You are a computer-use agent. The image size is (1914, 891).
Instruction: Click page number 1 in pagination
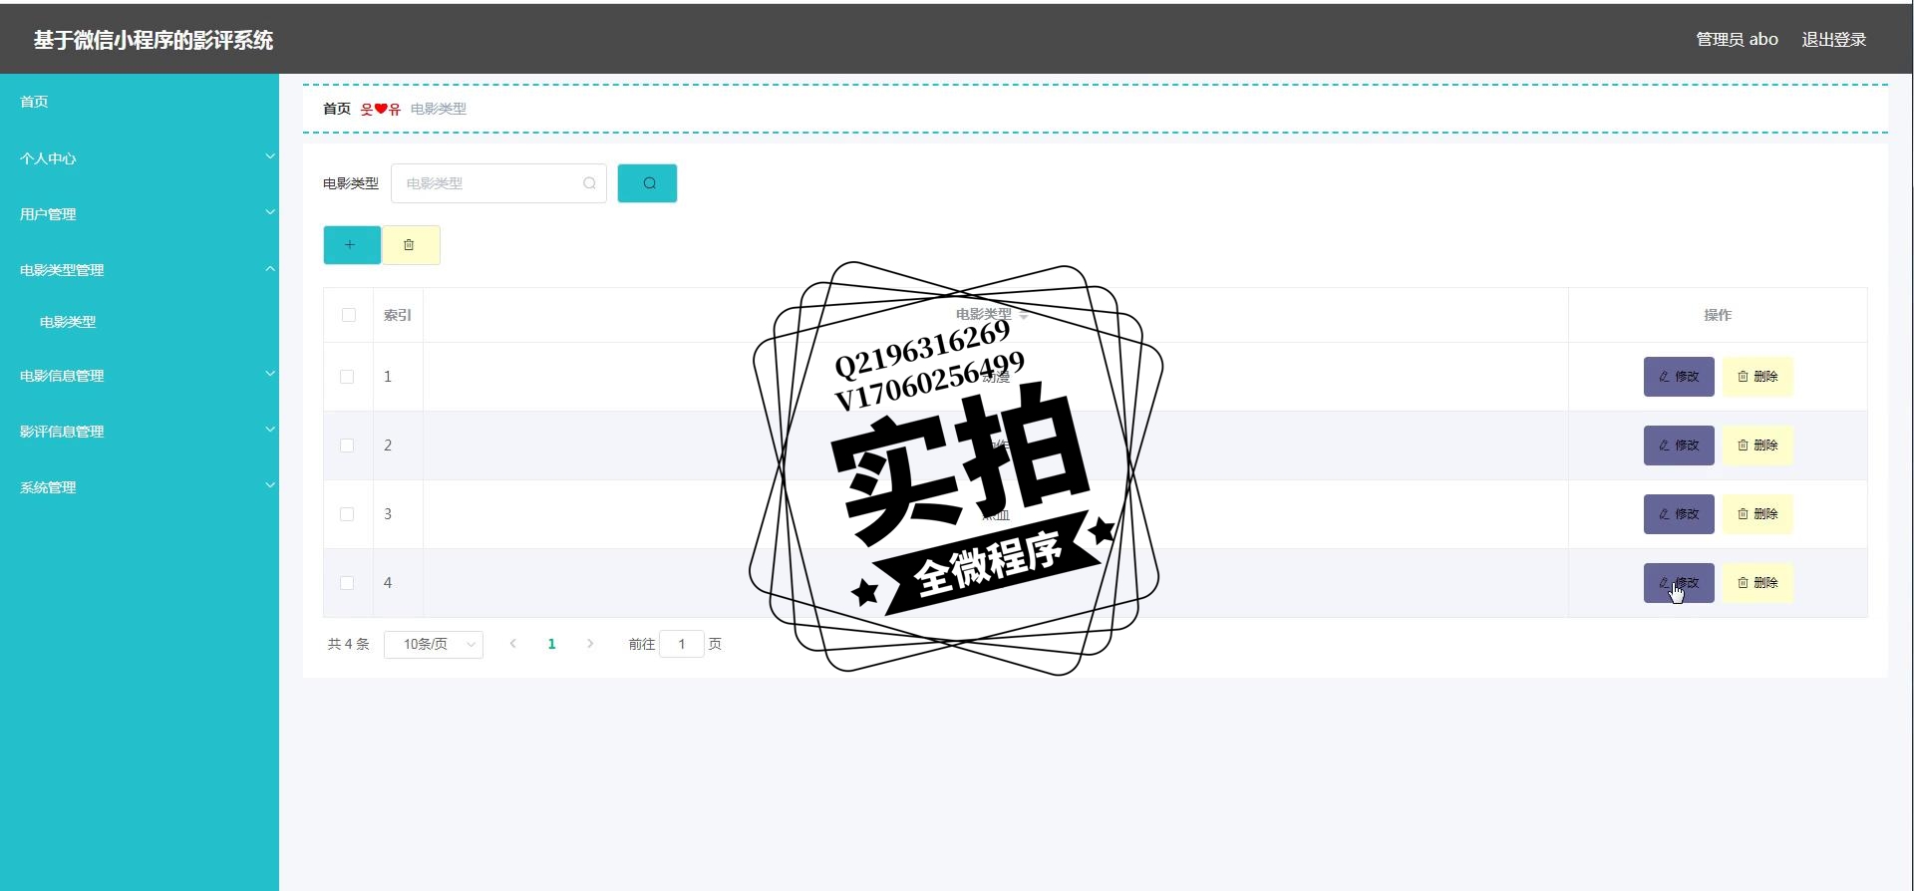[551, 644]
